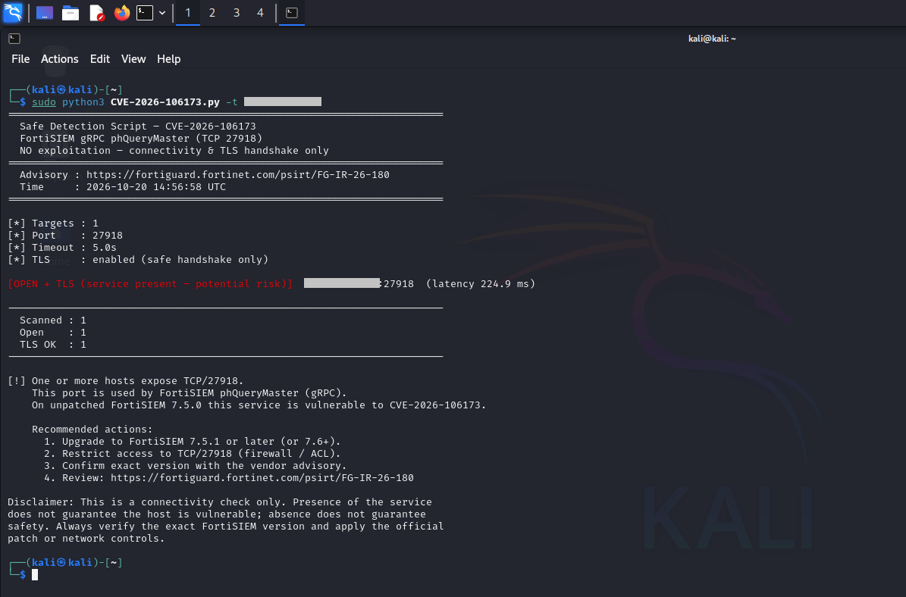Click the Disclaimer paragraph first line

click(220, 502)
